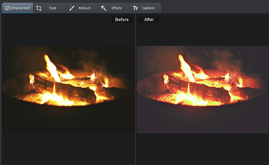This screenshot has height=165, width=269.
Task: Click the Before campfire image
Action: pos(68,89)
